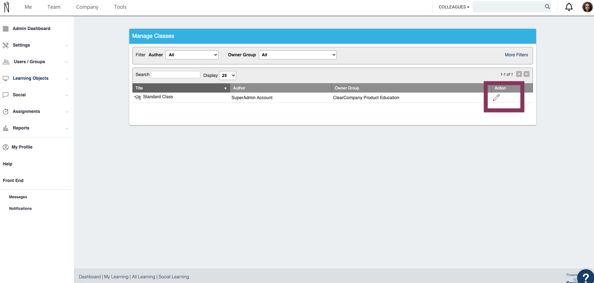Click the Users / Groups people icon

(x=6, y=62)
